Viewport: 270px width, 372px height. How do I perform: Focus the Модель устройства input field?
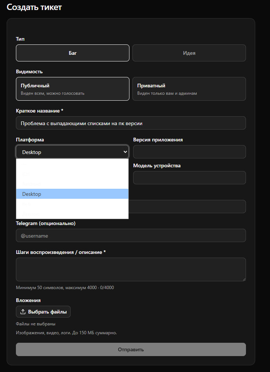point(189,177)
